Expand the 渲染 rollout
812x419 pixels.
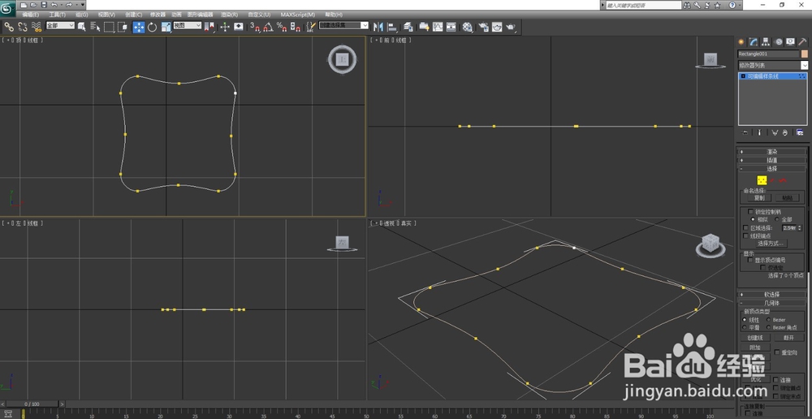(x=772, y=152)
